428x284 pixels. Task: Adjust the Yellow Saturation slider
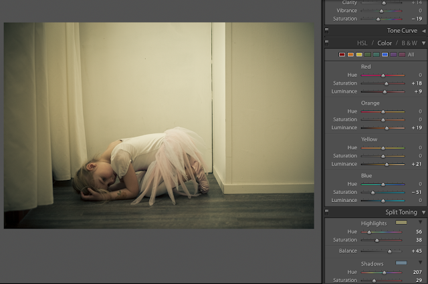[383, 157]
